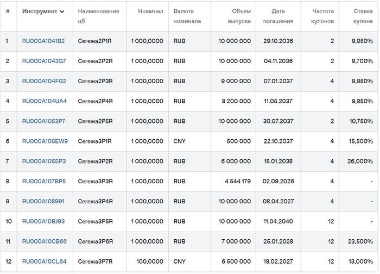Click the sort arrow next to Инструмент
Screen dimensions: 380x274
[x=62, y=11]
